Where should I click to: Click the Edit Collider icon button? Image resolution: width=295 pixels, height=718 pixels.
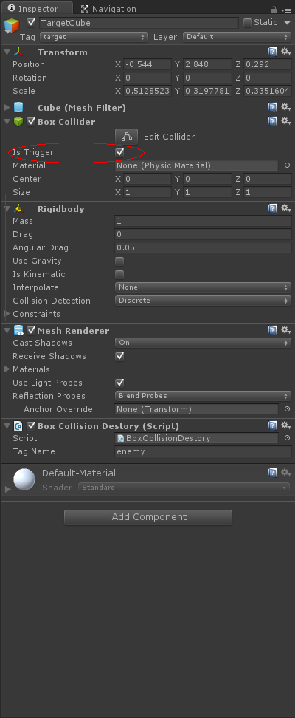[x=127, y=137]
